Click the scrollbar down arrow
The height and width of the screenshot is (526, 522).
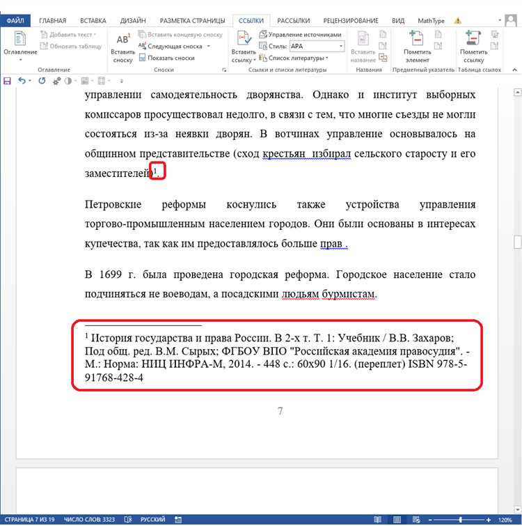[x=518, y=509]
